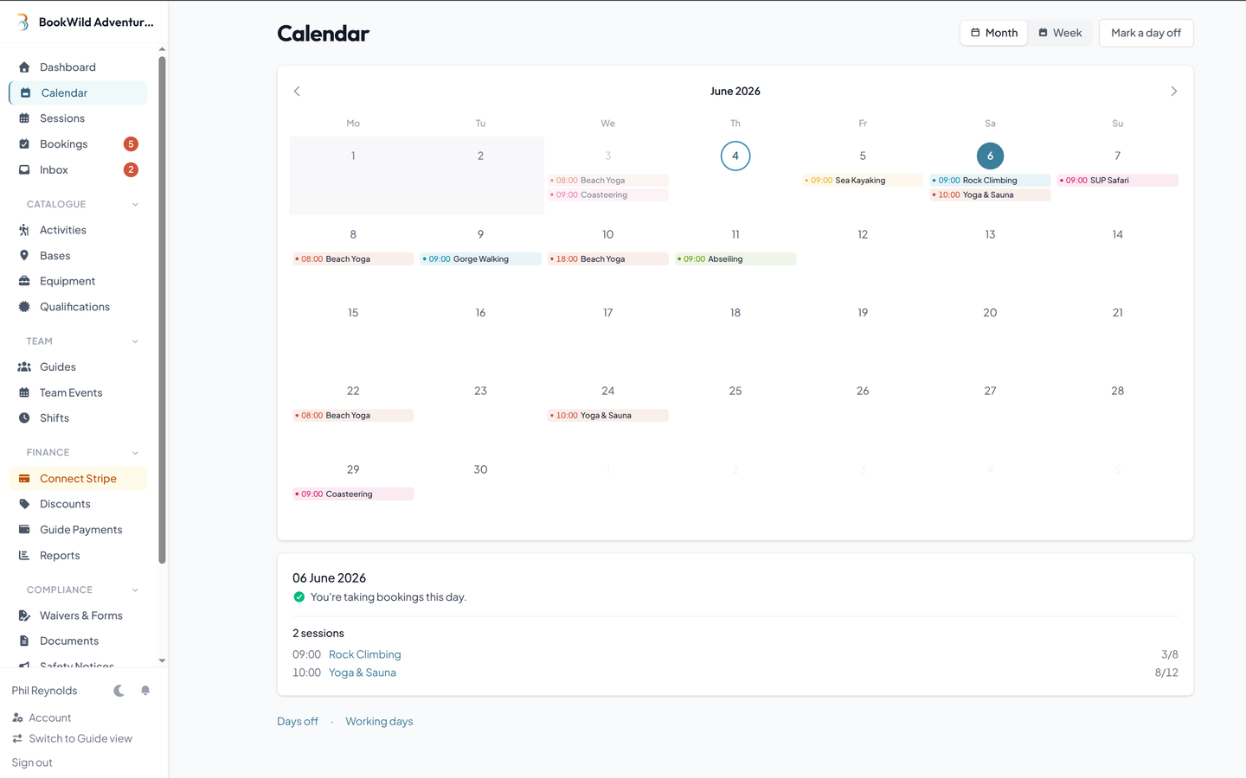Open Rock Climbing event on June 6 cell
This screenshot has height=778, width=1246.
[x=990, y=181]
